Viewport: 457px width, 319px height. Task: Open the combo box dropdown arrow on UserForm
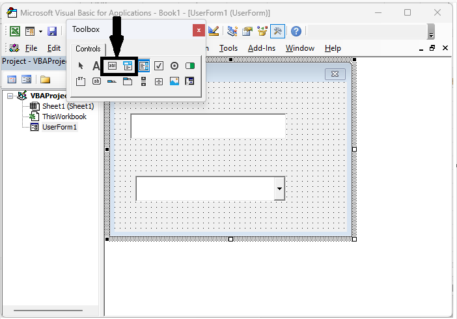(x=279, y=188)
